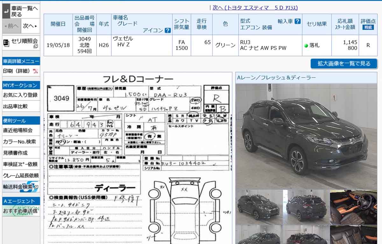Click the date cell 19/05/18

[58, 45]
